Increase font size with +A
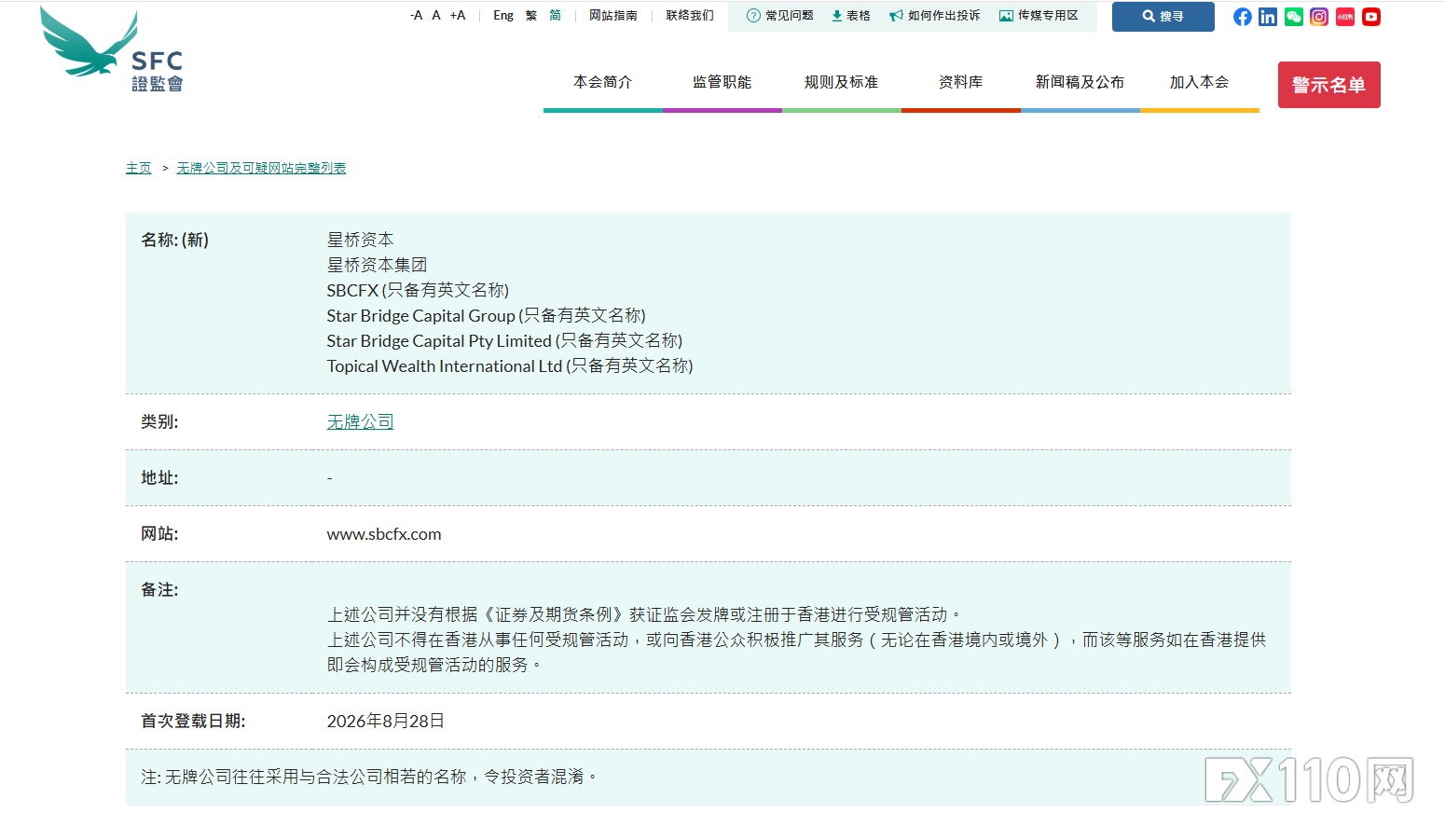Viewport: 1445px width, 826px height. [x=458, y=16]
